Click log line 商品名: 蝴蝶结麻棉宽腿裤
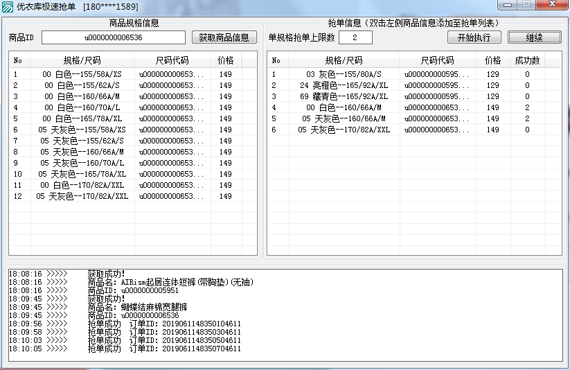The image size is (570, 370). [x=98, y=307]
